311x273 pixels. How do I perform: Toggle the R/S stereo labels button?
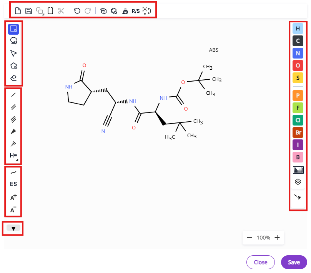[x=136, y=11]
